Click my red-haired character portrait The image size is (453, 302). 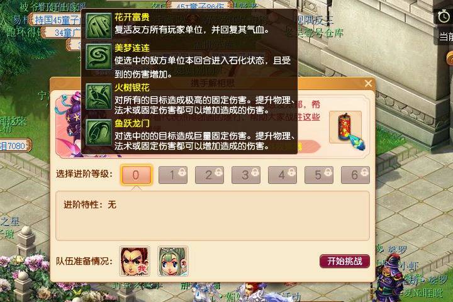pyautogui.click(x=135, y=261)
